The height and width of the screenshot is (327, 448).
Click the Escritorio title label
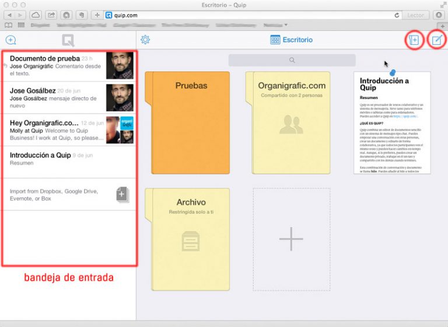point(297,40)
